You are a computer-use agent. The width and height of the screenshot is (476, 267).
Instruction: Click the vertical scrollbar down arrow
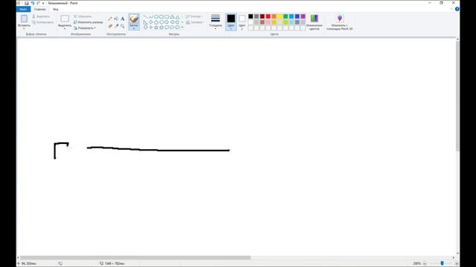pyautogui.click(x=457, y=254)
